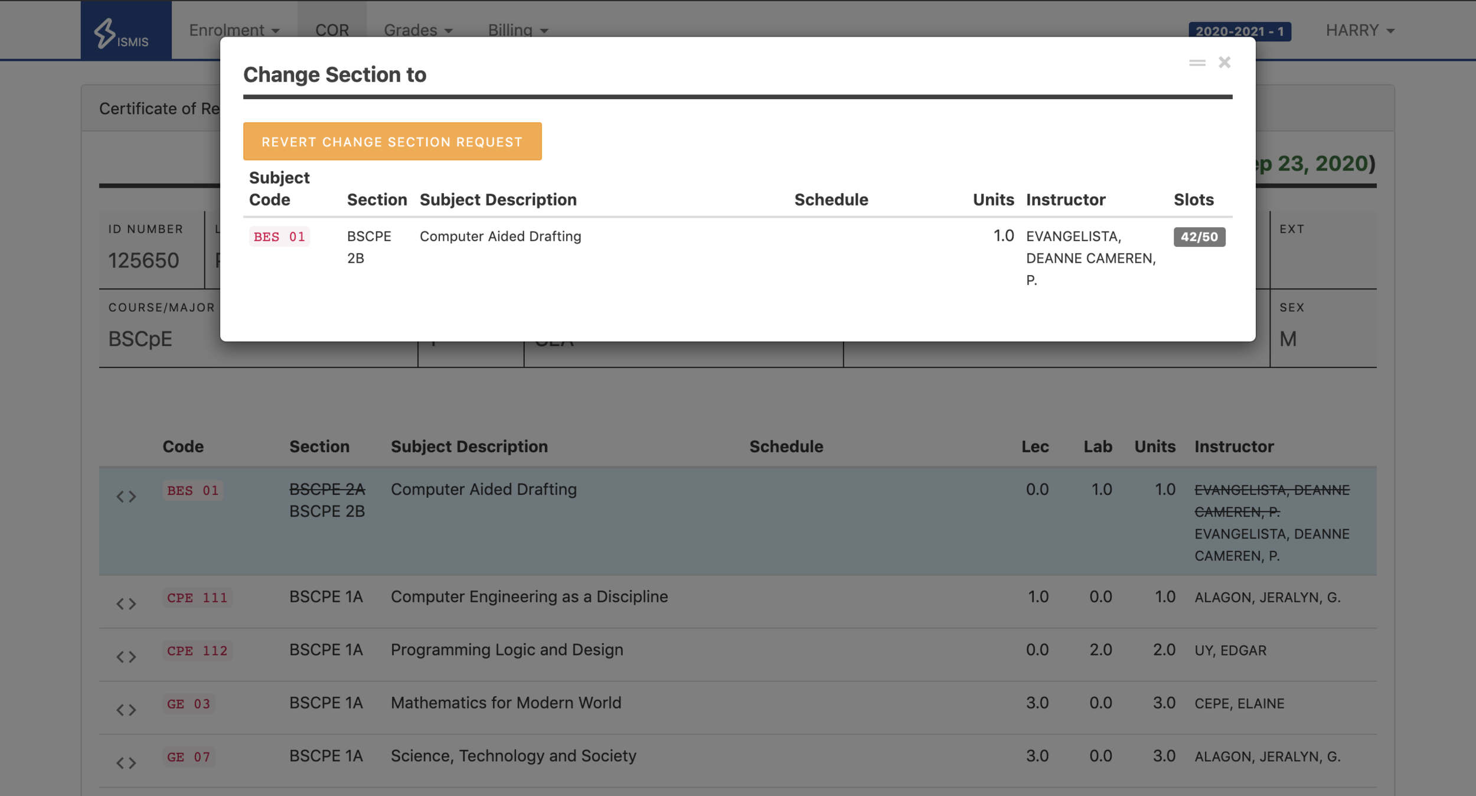This screenshot has height=796, width=1476.
Task: Open the Enrolment dropdown menu
Action: pyautogui.click(x=234, y=30)
